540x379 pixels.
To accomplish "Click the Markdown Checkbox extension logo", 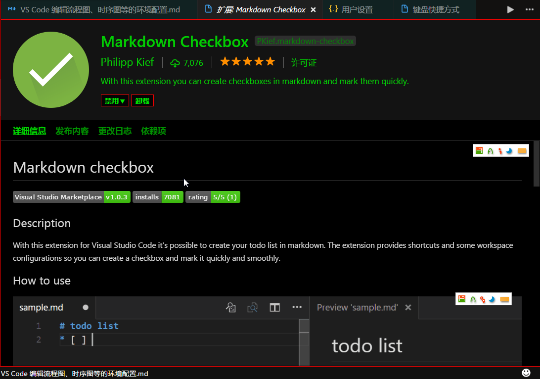I will (x=50, y=70).
